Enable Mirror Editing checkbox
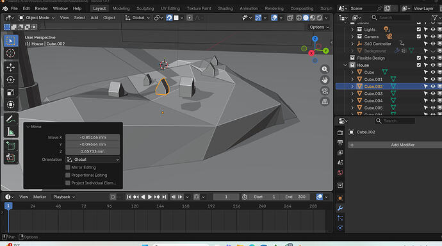 pyautogui.click(x=68, y=167)
